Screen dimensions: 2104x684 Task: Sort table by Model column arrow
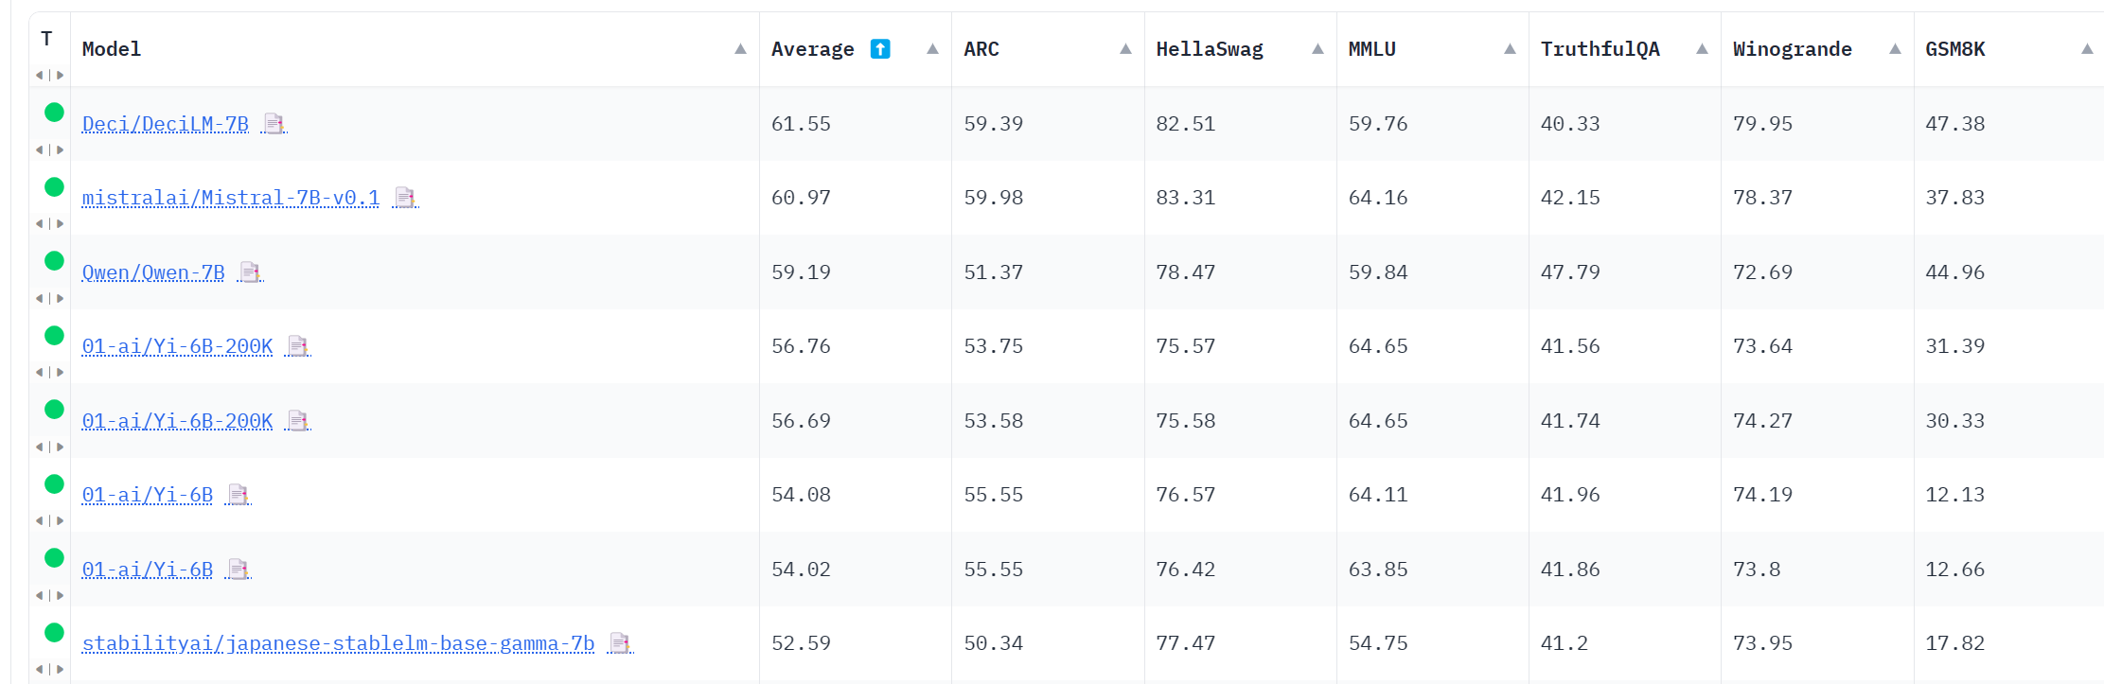pos(740,49)
